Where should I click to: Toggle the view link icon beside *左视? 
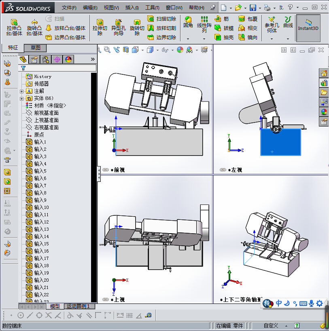[x=223, y=170]
